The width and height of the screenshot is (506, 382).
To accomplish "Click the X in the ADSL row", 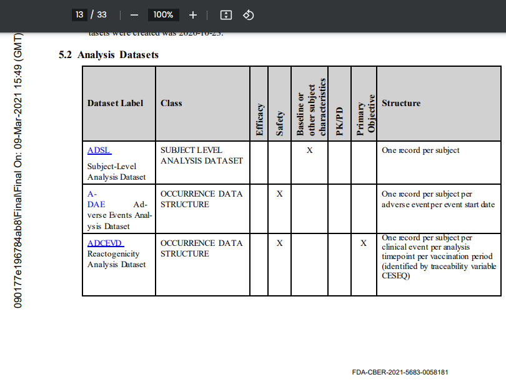I will tap(309, 150).
